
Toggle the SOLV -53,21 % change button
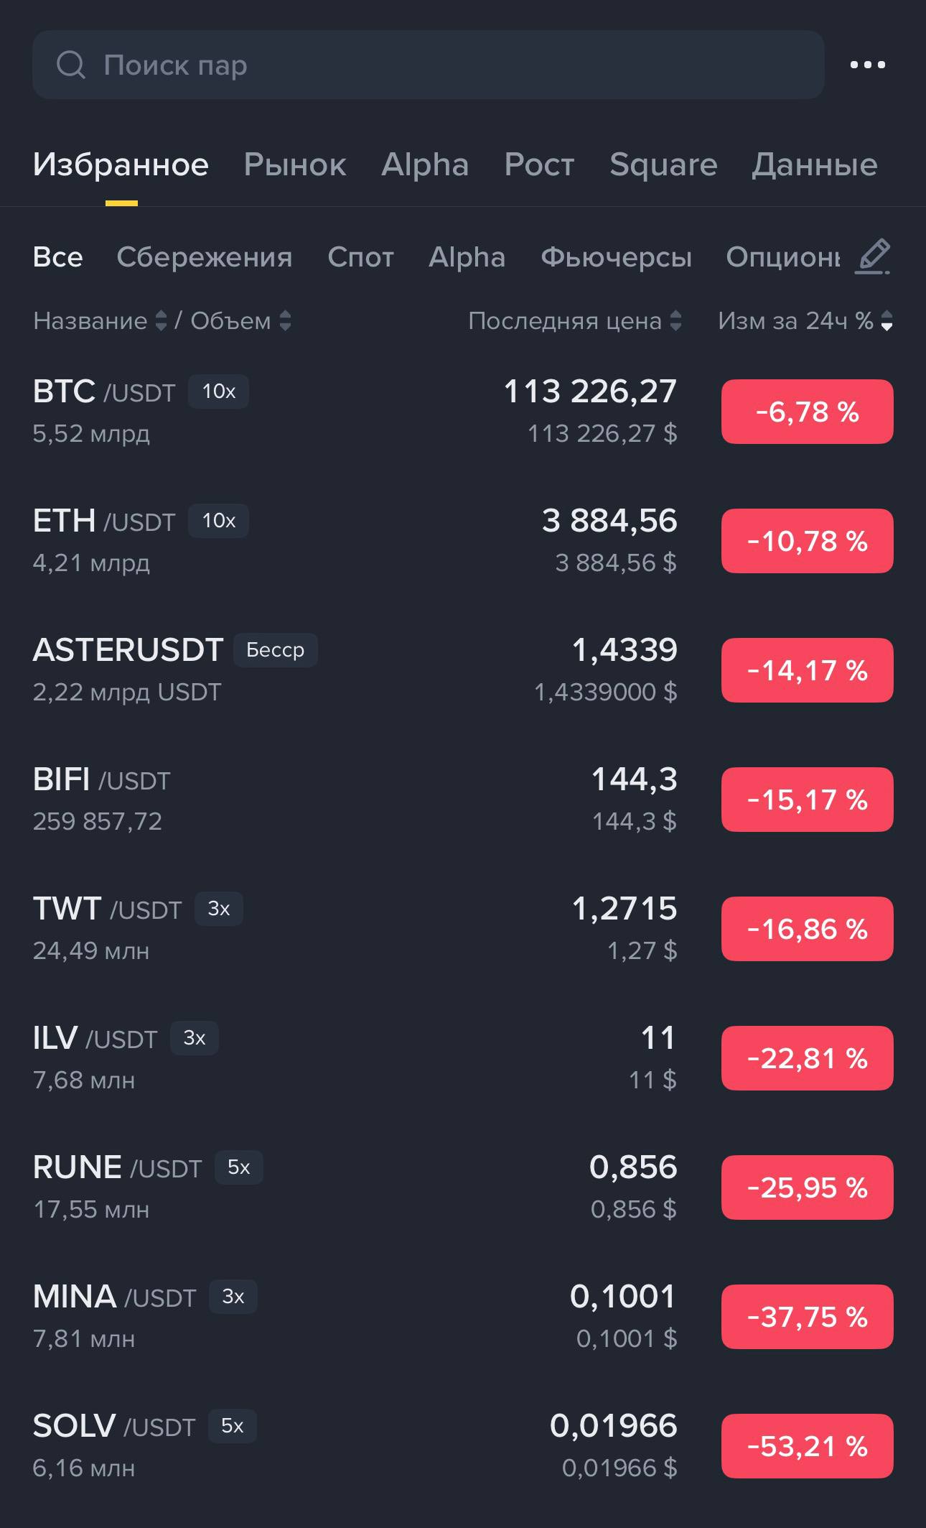coord(807,1446)
